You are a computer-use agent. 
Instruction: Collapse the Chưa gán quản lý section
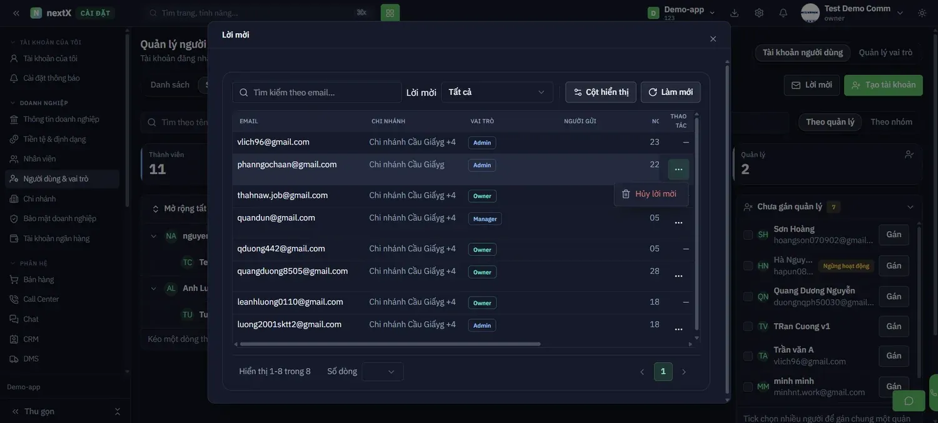coord(910,207)
